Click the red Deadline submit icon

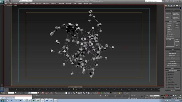pyautogui.click(x=100, y=93)
